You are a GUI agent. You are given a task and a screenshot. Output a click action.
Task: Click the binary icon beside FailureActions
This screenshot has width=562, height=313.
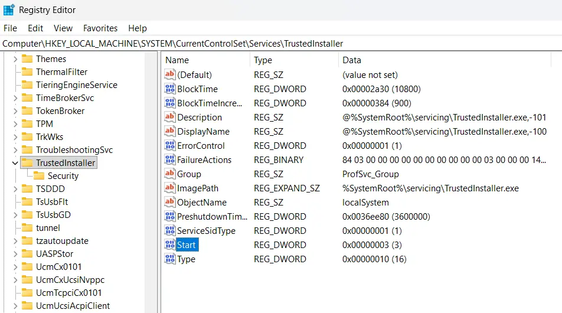click(x=170, y=159)
